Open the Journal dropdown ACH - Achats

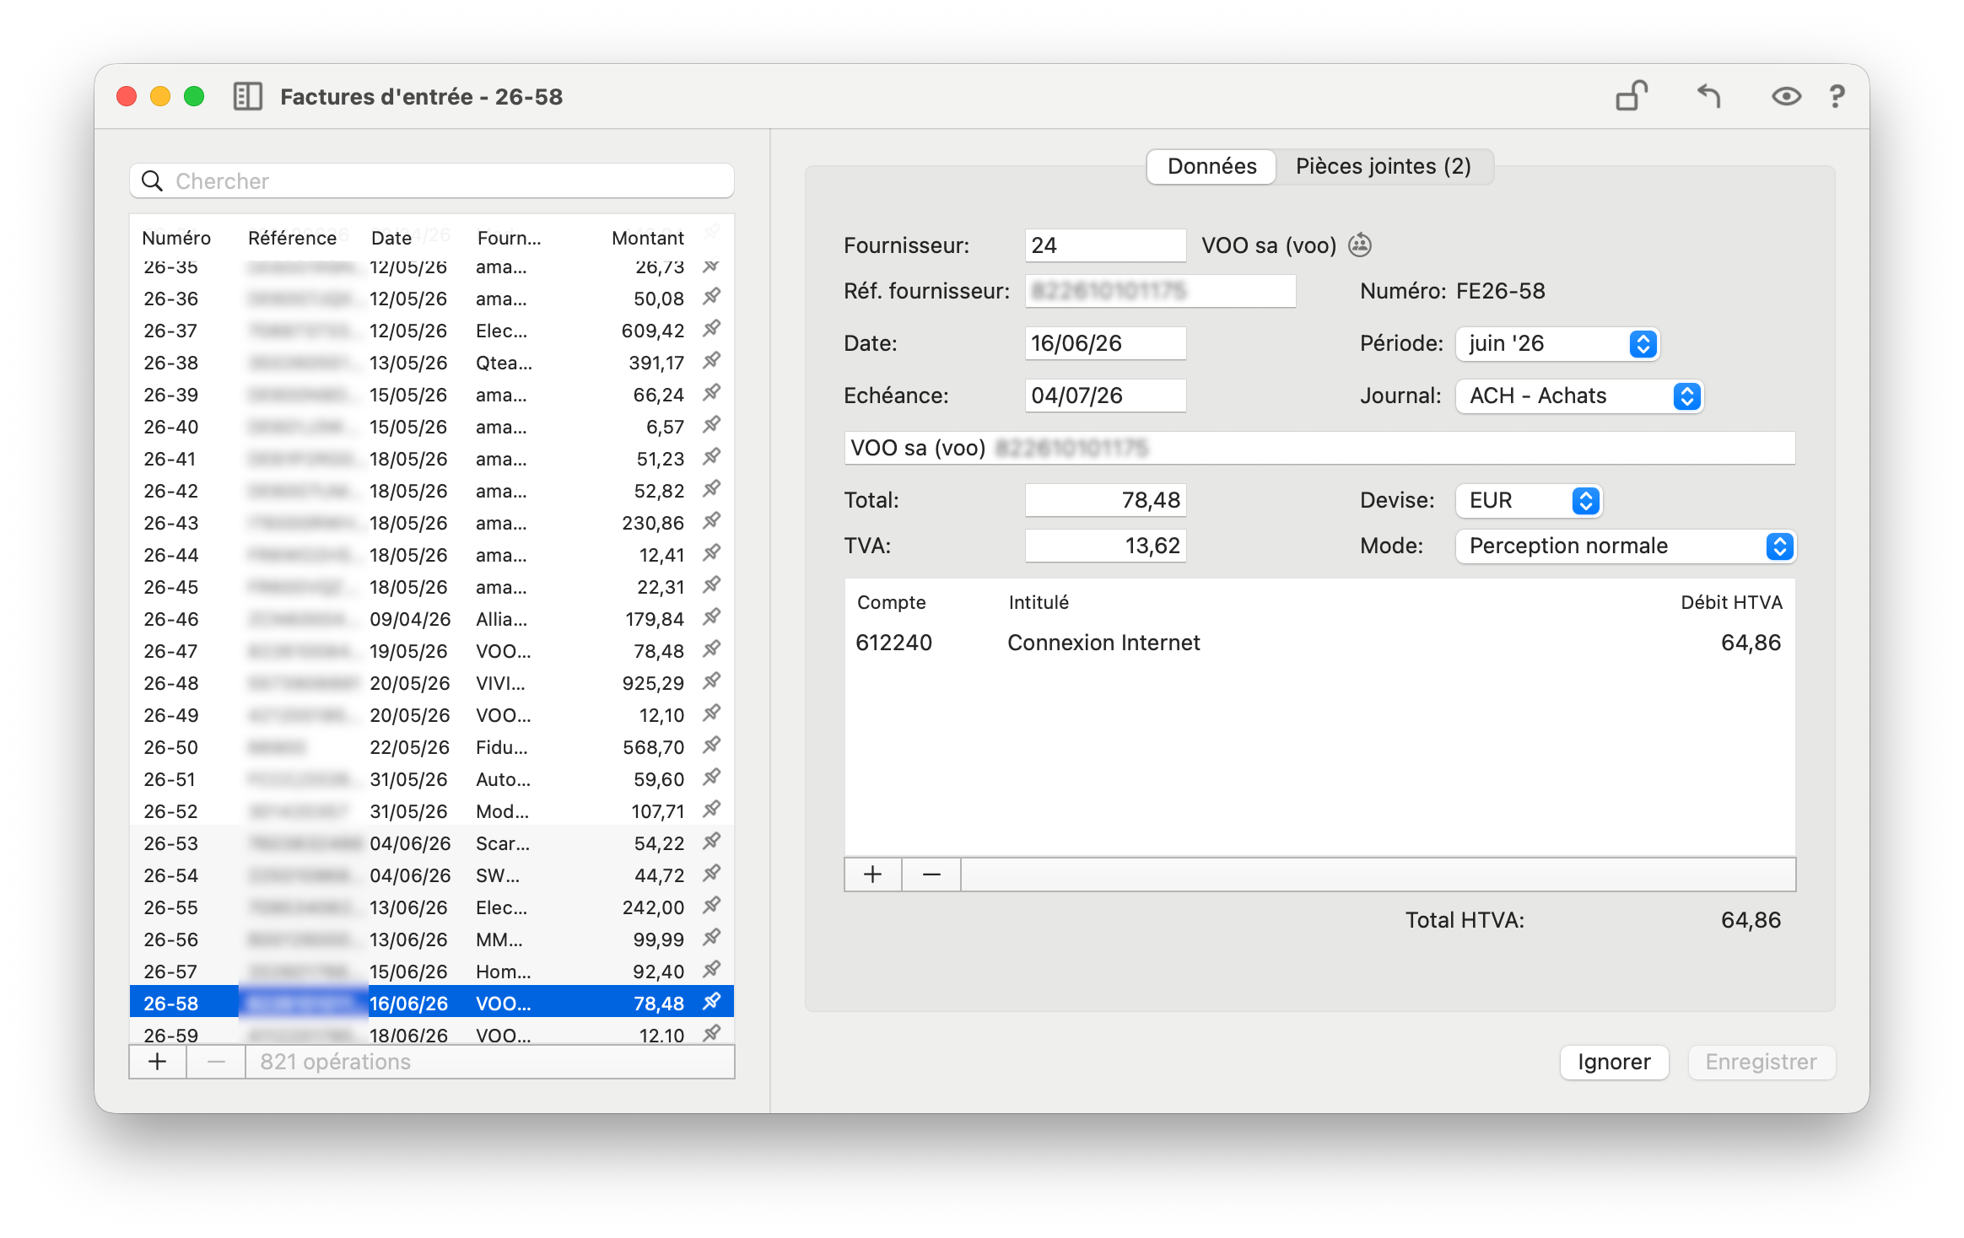pyautogui.click(x=1579, y=396)
